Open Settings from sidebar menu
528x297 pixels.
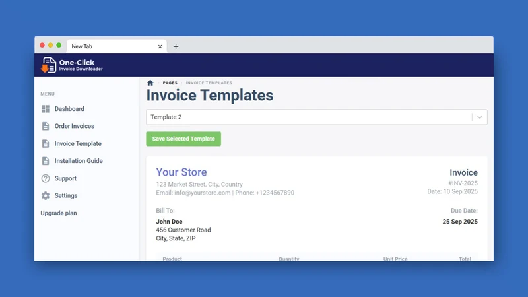pyautogui.click(x=66, y=195)
